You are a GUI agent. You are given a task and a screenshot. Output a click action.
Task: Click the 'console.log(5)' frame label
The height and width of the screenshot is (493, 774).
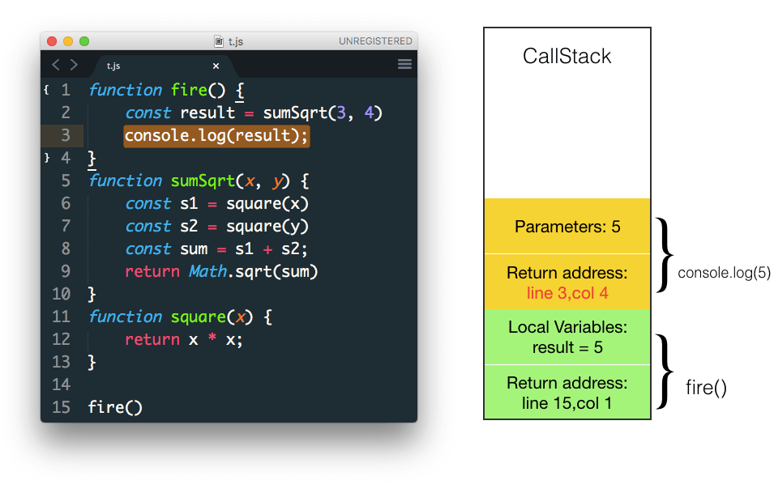[724, 273]
